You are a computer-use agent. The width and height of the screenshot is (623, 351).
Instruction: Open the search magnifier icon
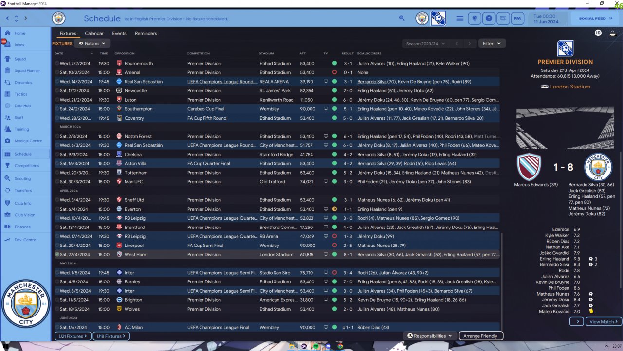pos(402,18)
